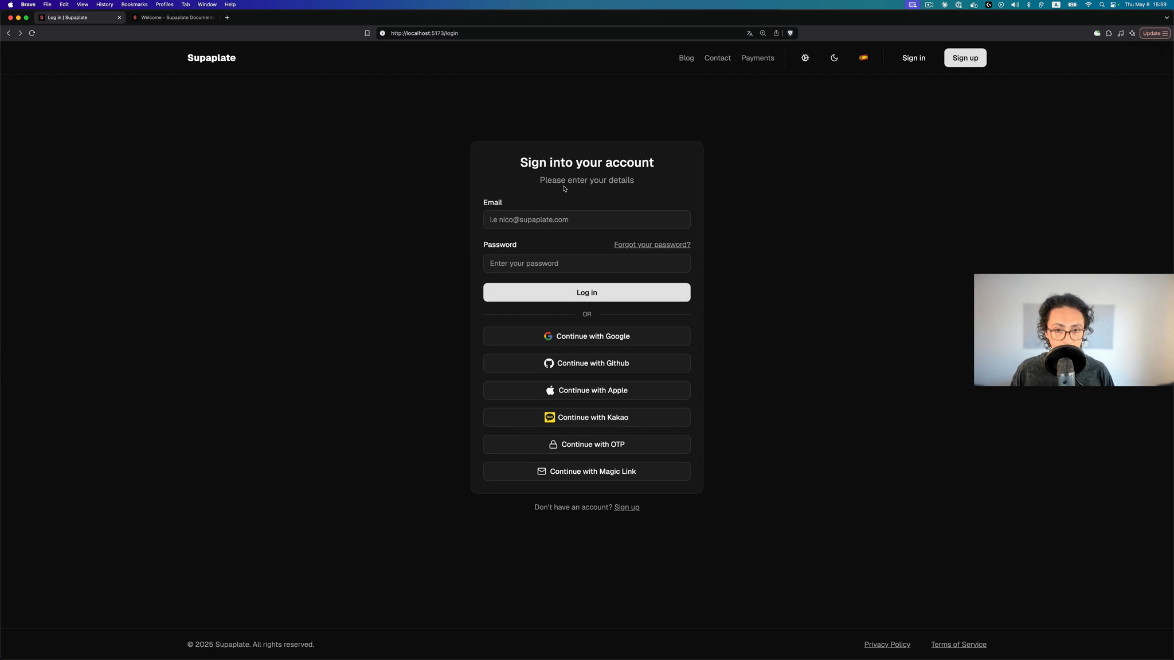This screenshot has height=660, width=1174.
Task: Follow Sign up link below the form
Action: (x=627, y=507)
